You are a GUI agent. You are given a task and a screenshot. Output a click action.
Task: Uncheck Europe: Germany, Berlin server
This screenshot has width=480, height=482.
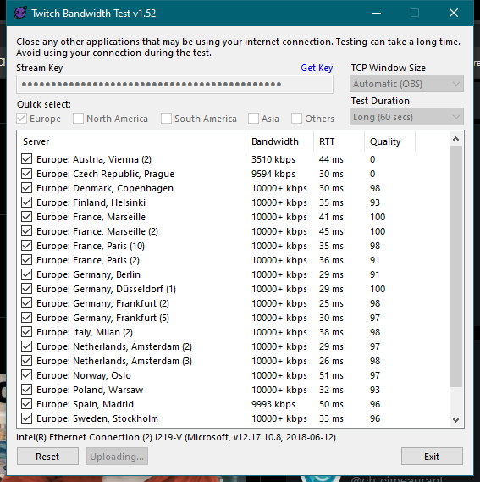click(x=27, y=274)
